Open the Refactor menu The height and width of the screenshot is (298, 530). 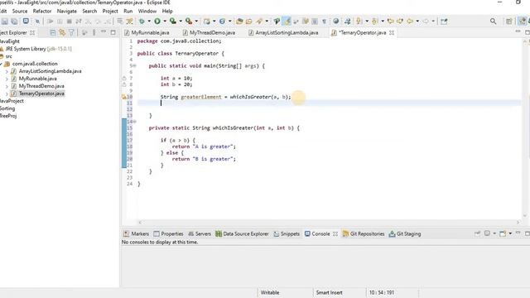click(x=42, y=11)
